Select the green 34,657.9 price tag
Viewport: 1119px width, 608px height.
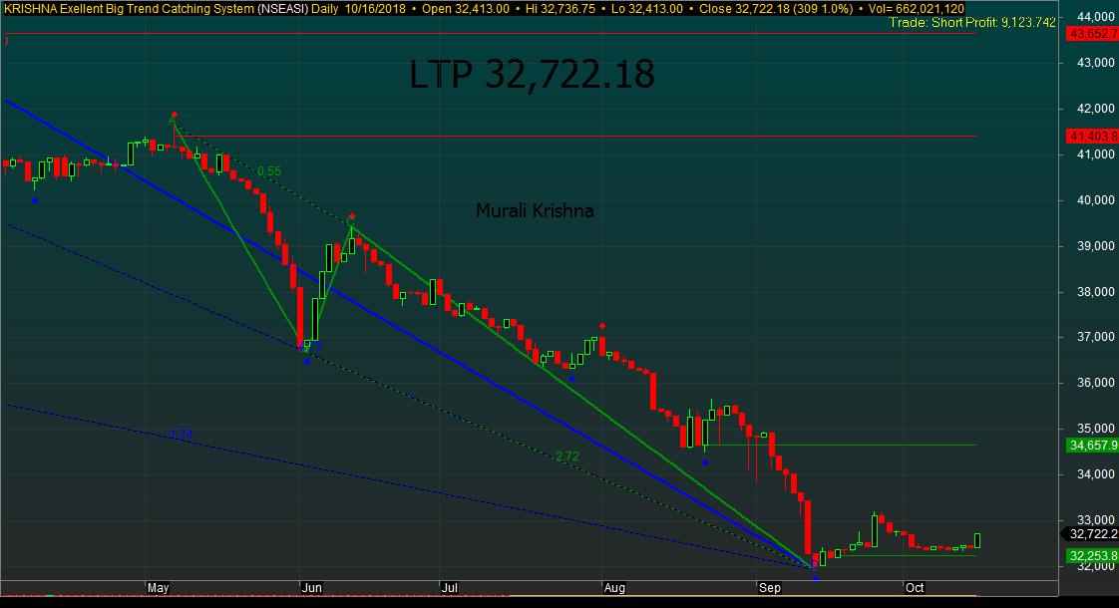point(1092,446)
